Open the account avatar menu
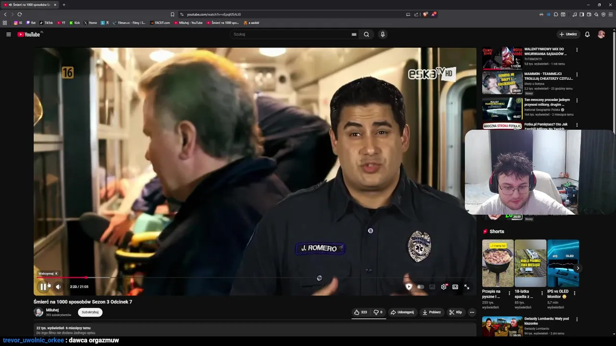 click(601, 34)
